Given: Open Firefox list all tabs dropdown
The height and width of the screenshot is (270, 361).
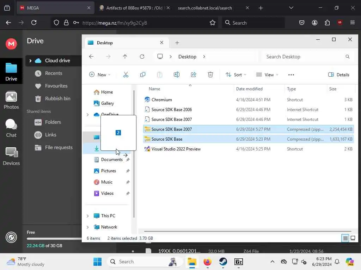Looking at the screenshot, I should [291, 8].
